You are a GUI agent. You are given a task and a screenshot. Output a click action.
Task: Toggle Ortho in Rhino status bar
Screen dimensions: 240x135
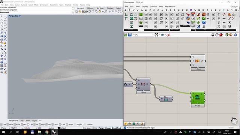pyautogui.click(x=94, y=128)
